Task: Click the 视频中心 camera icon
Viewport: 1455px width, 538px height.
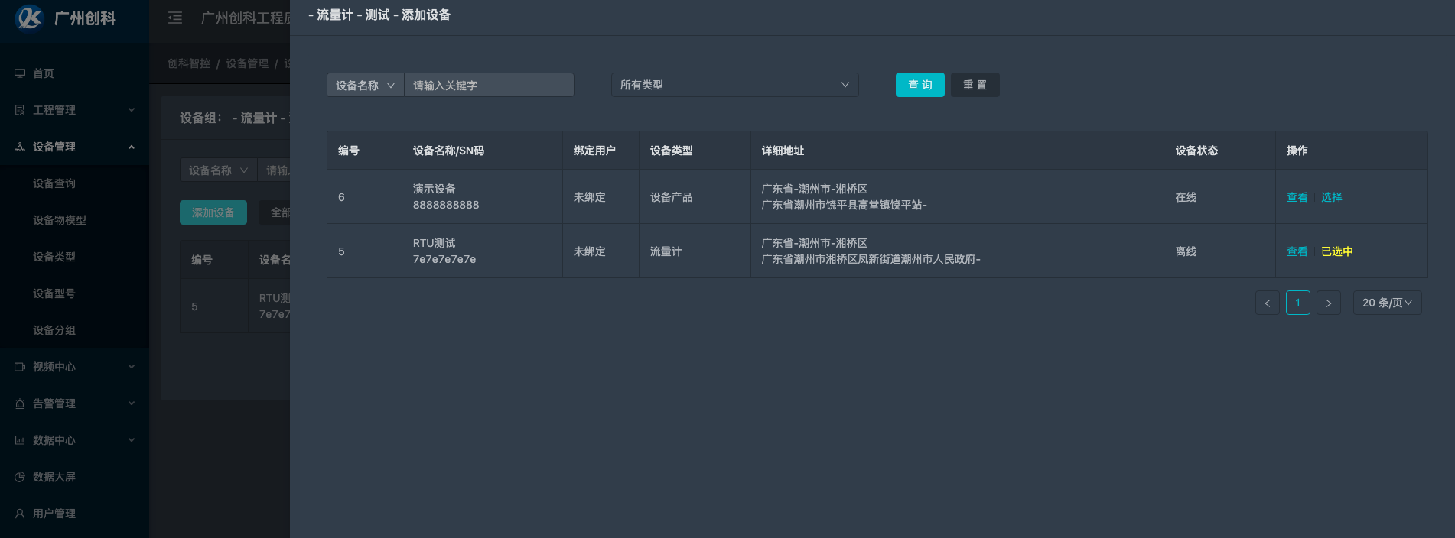Action: [20, 367]
